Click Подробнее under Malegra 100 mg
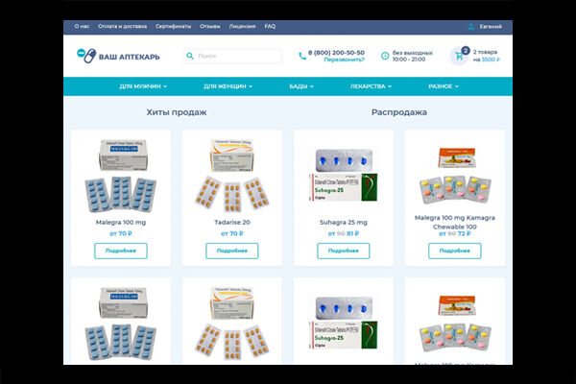The width and height of the screenshot is (576, 384). (x=121, y=251)
